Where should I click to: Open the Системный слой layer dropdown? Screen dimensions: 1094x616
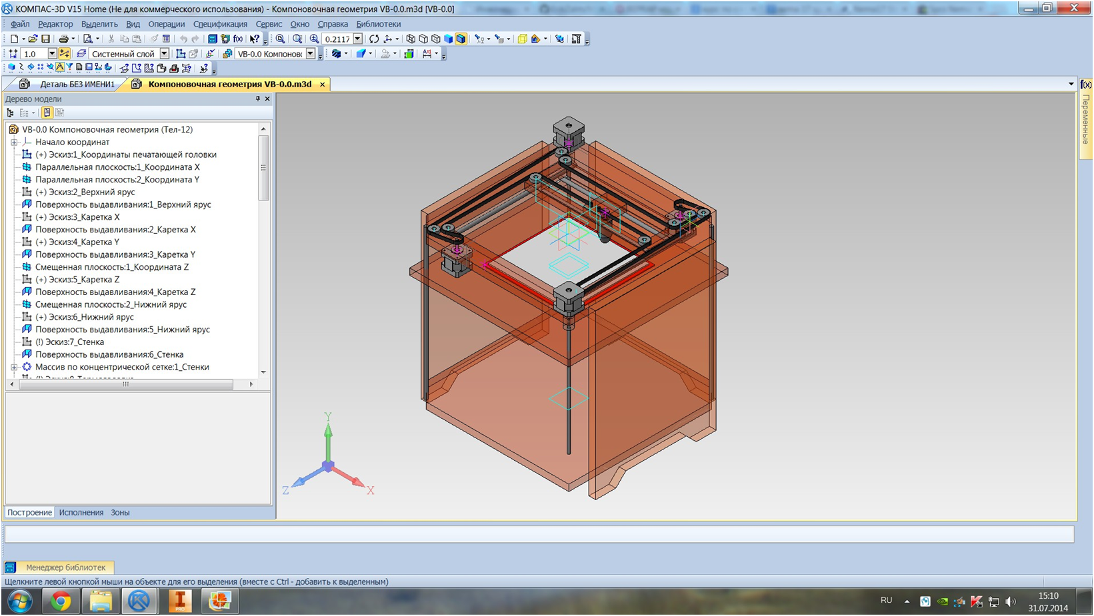[164, 54]
